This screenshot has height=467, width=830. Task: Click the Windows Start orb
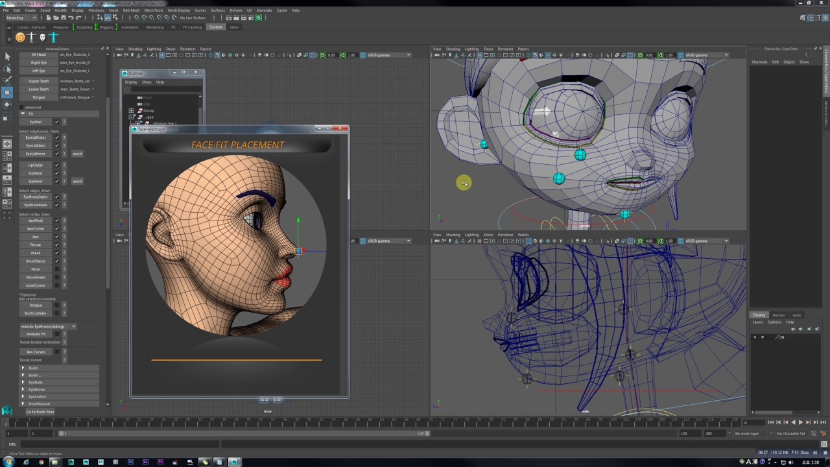point(8,462)
